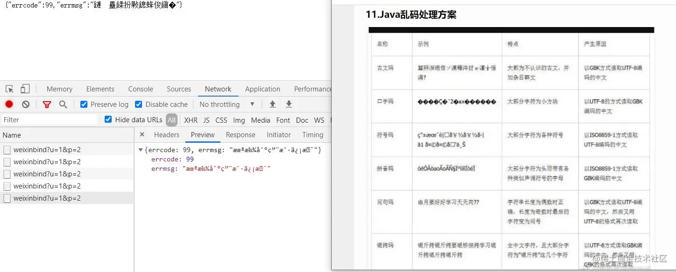Enable or disable Preserve log

coord(84,104)
